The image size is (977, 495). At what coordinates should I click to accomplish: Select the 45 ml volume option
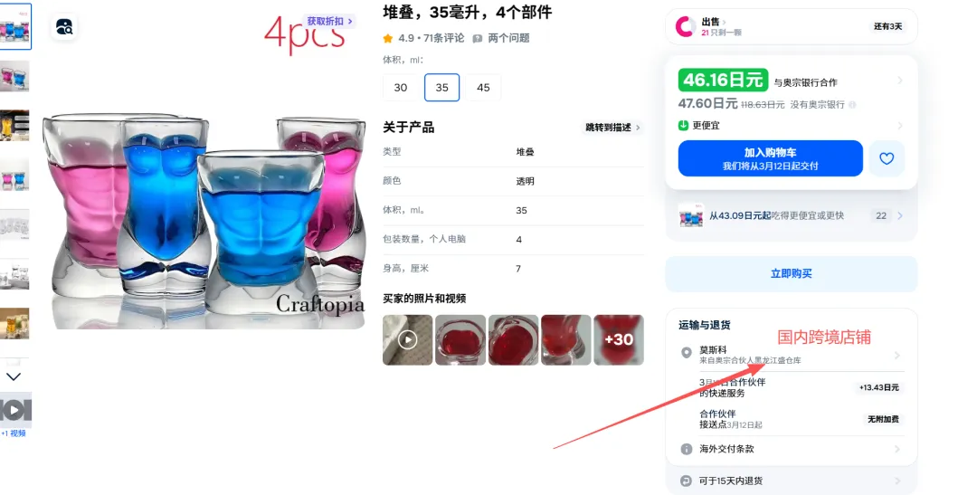click(483, 87)
